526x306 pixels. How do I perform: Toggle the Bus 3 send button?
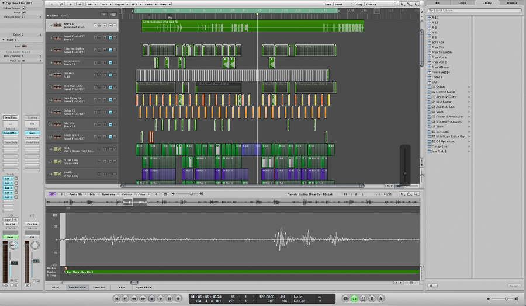[8, 188]
